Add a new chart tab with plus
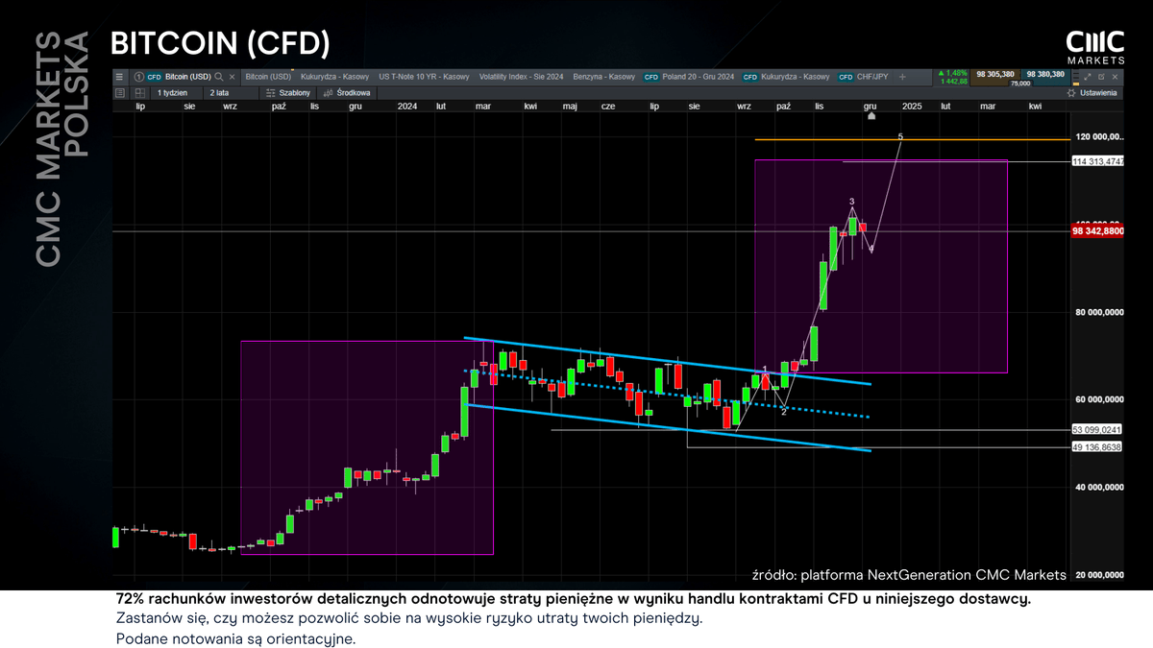 coord(902,77)
